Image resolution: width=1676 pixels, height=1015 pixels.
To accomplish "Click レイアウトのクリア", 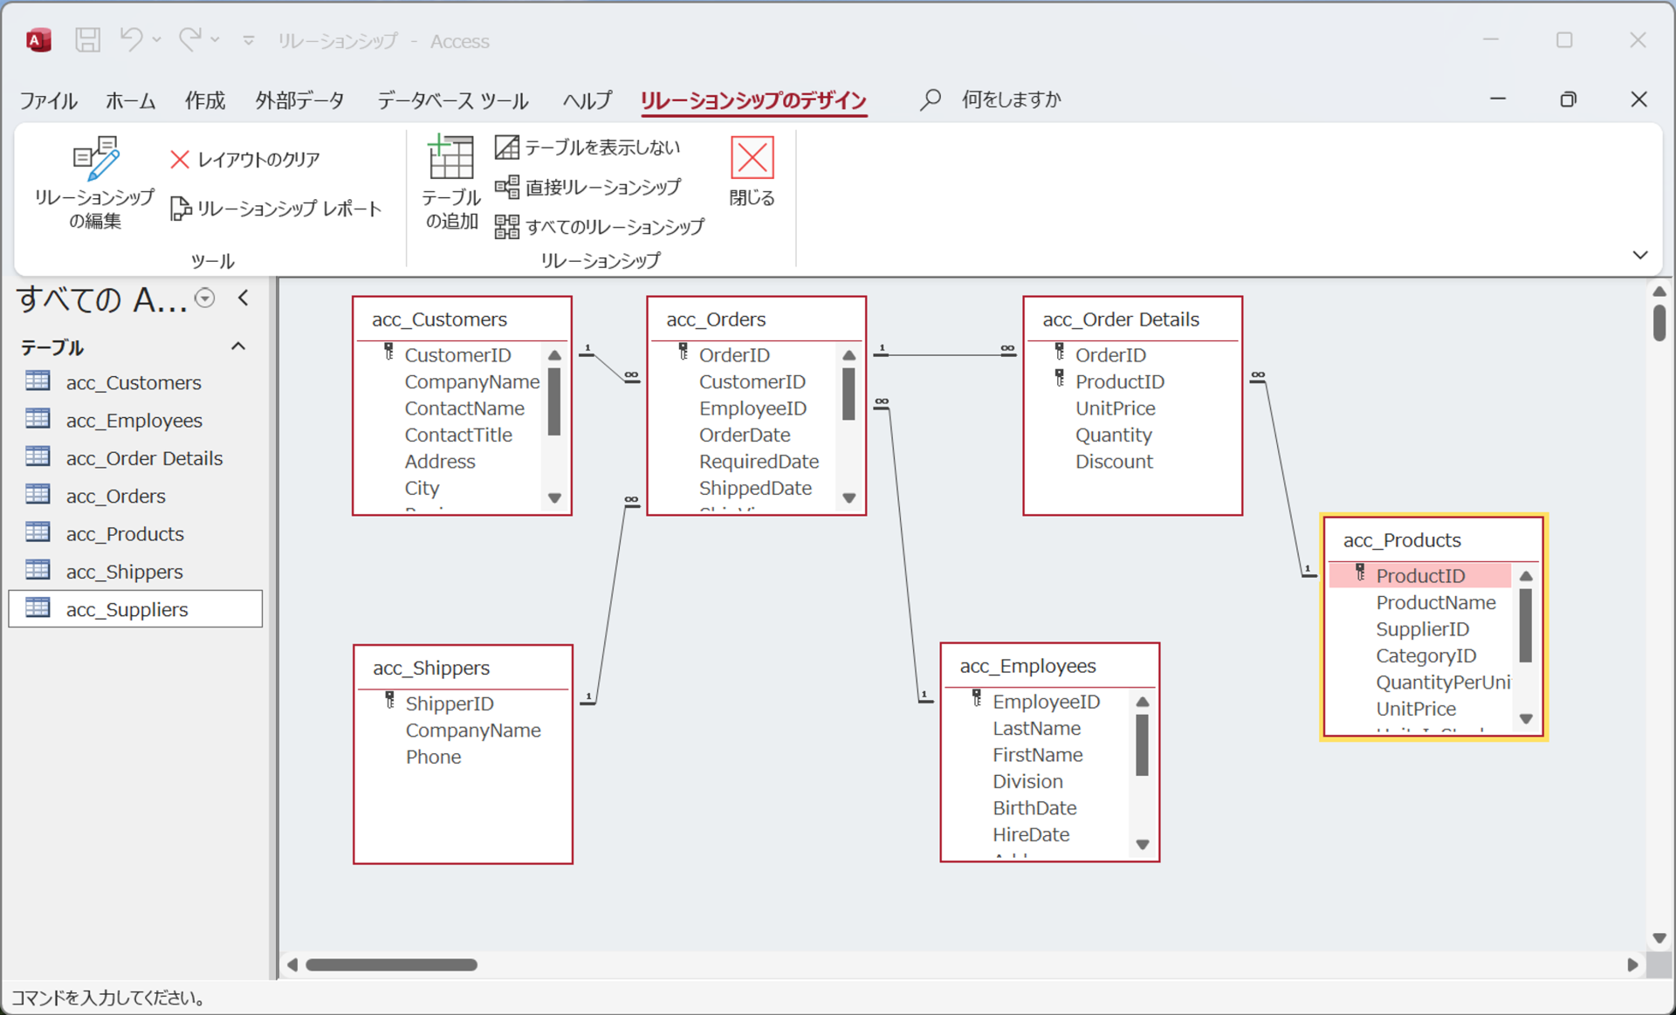I will pos(245,160).
